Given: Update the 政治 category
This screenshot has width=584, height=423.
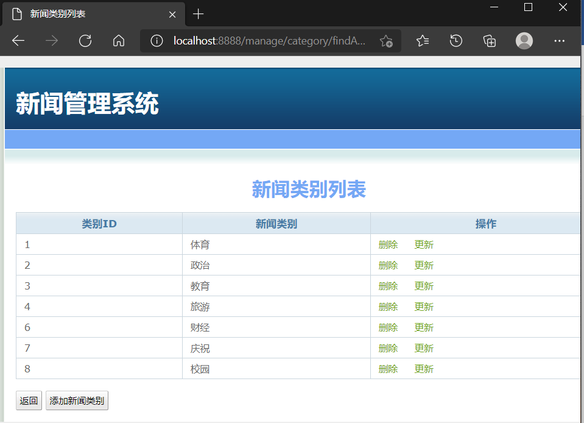Looking at the screenshot, I should click(424, 265).
